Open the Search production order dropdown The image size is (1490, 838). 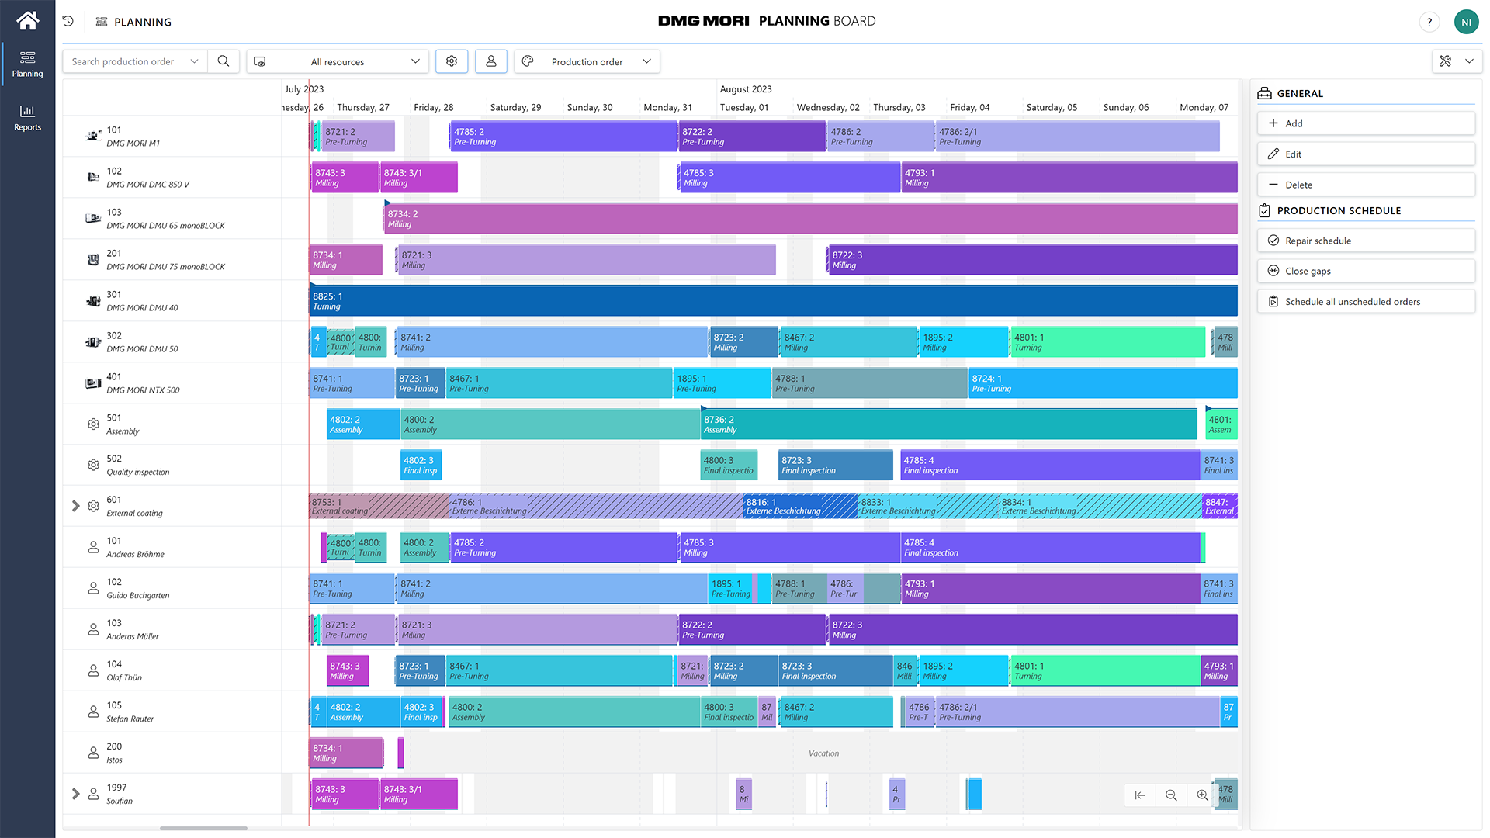pyautogui.click(x=136, y=61)
